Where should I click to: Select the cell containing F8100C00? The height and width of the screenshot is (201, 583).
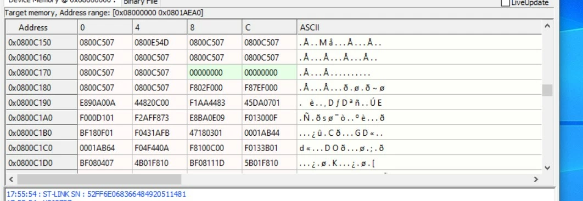pyautogui.click(x=215, y=148)
